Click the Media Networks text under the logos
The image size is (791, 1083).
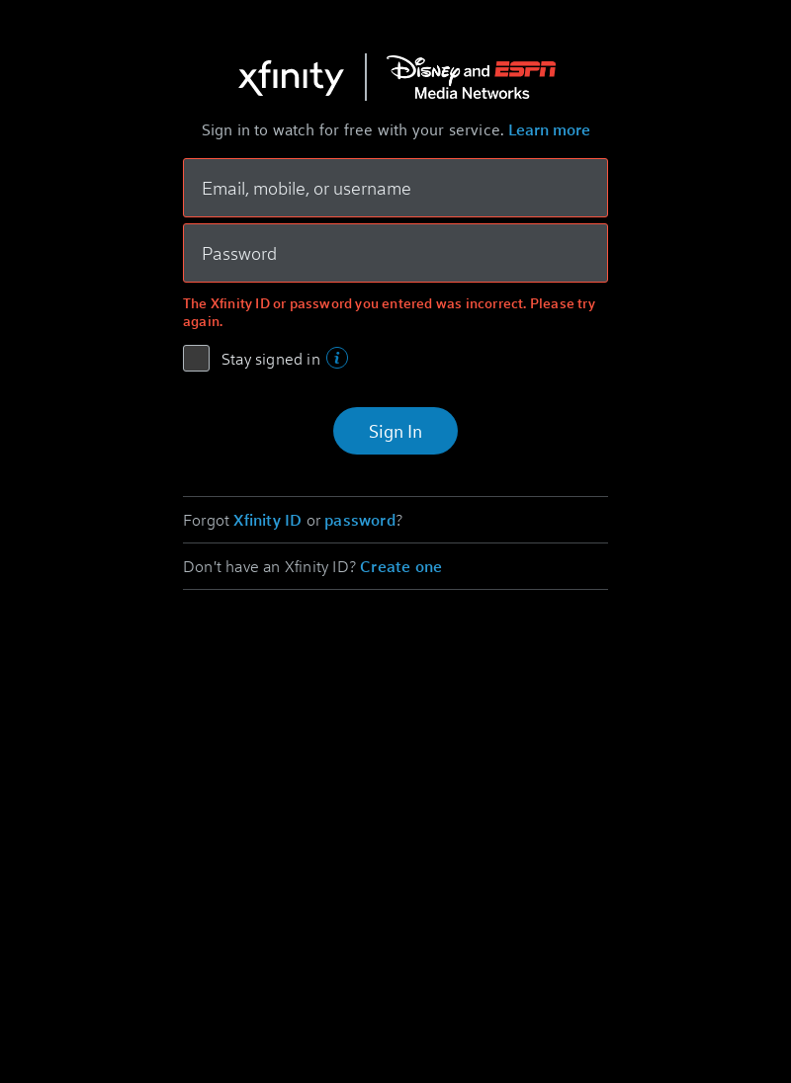pos(472,93)
